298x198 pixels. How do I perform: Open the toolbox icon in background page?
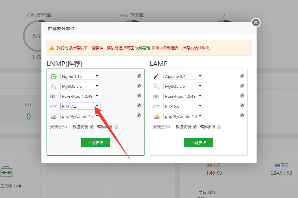pyautogui.click(x=6, y=172)
